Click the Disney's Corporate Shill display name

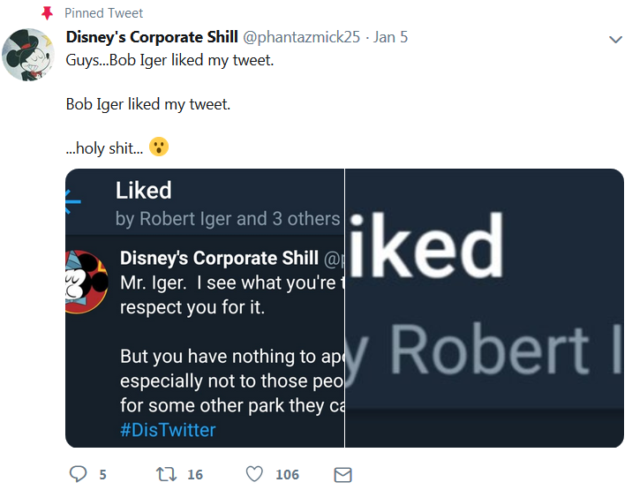point(152,37)
